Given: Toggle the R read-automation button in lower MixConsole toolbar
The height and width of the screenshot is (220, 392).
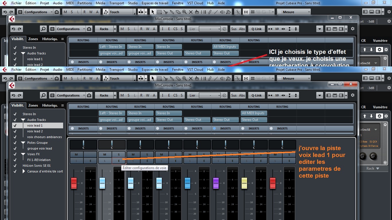Looking at the screenshot, I should point(141,95).
